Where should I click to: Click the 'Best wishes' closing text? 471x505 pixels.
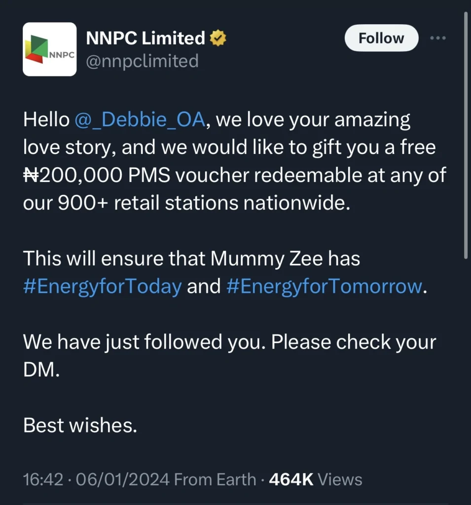click(x=81, y=425)
